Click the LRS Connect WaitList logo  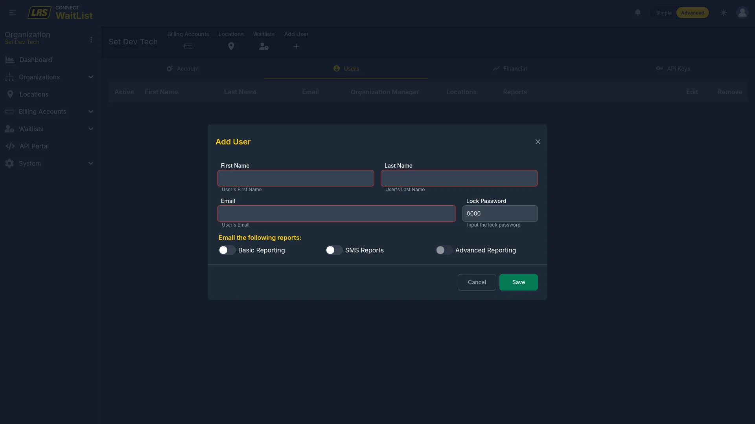[x=60, y=13]
